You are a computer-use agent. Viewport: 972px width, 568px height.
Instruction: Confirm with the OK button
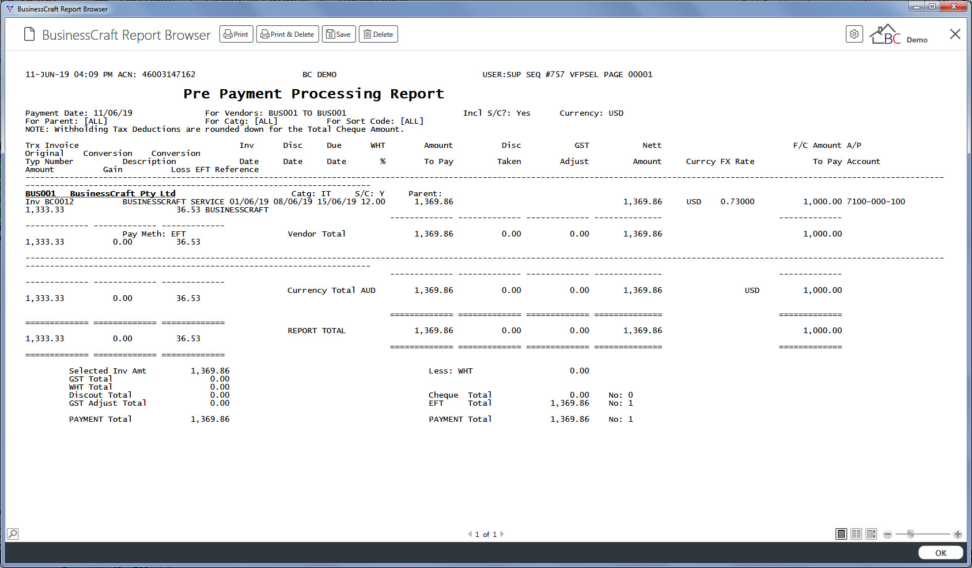tap(940, 553)
